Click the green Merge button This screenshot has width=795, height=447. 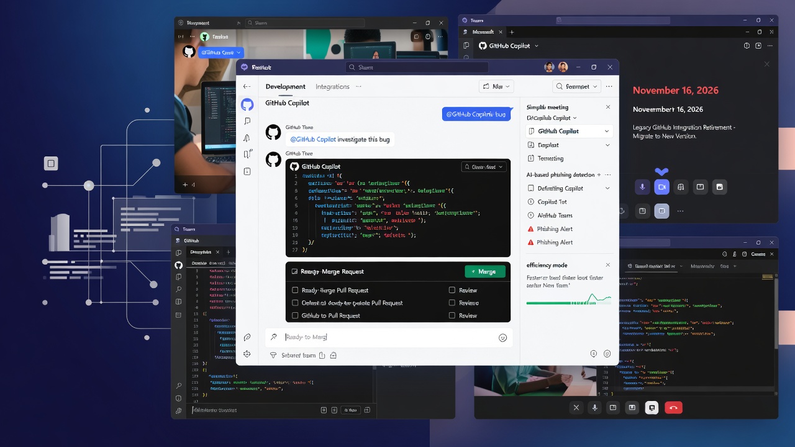tap(485, 271)
